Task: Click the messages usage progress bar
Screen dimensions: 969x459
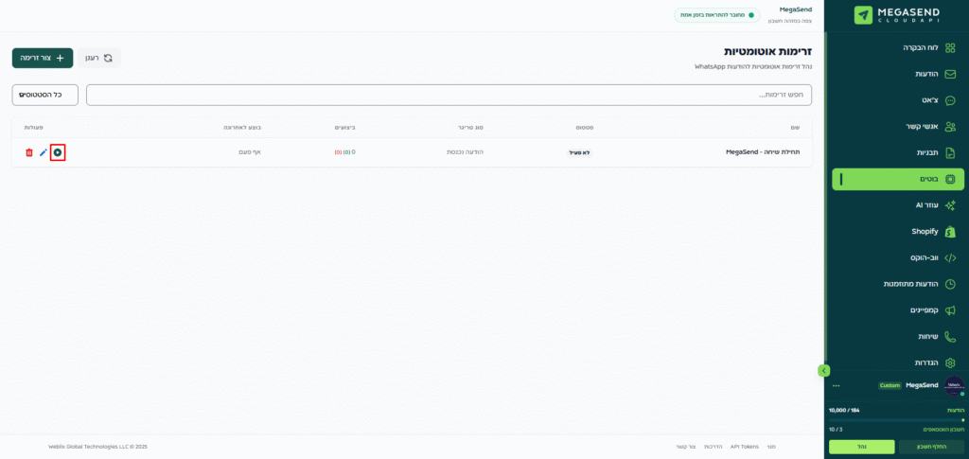Action: pyautogui.click(x=895, y=419)
